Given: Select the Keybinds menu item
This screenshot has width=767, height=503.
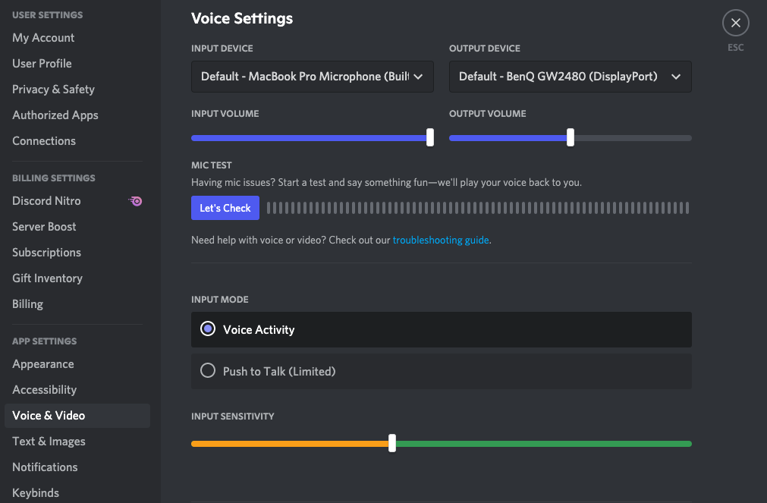Looking at the screenshot, I should pos(36,493).
